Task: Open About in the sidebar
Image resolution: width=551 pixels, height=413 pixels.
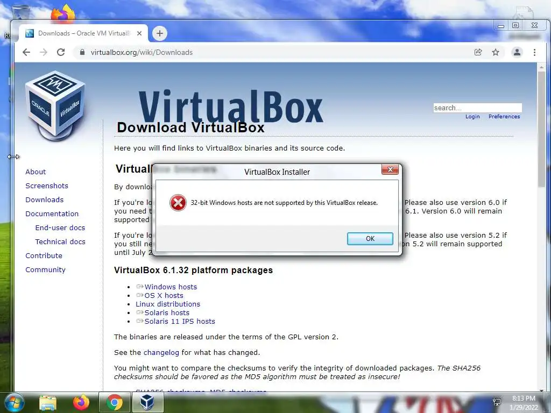Action: pyautogui.click(x=36, y=172)
